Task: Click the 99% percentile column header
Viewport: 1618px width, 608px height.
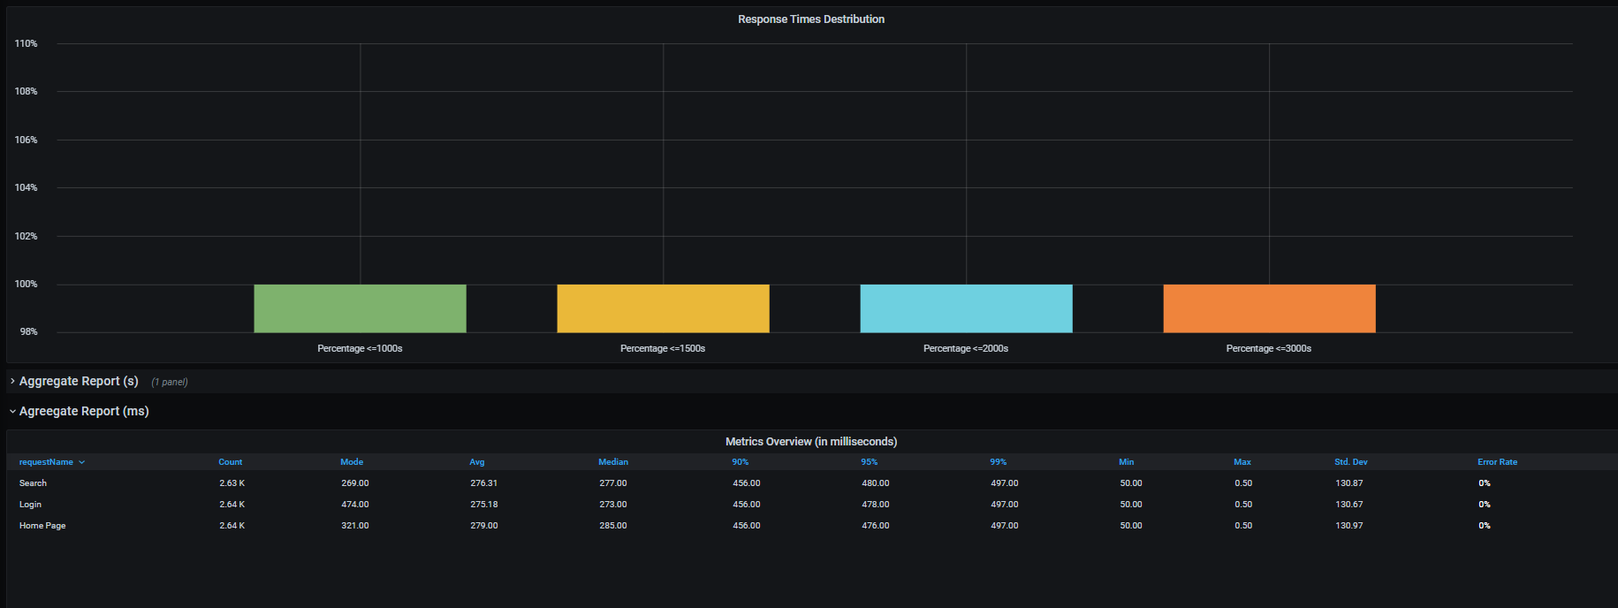Action: coord(999,462)
